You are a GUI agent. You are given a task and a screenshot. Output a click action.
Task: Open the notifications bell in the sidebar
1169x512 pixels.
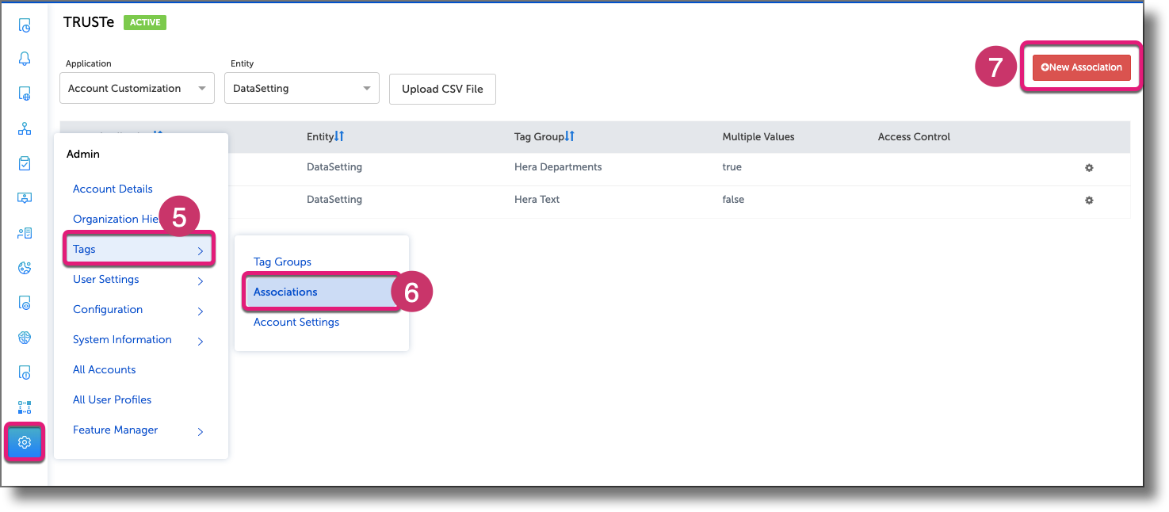click(x=24, y=58)
